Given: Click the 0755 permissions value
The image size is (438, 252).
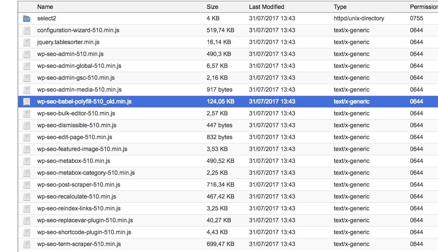Looking at the screenshot, I should (416, 19).
